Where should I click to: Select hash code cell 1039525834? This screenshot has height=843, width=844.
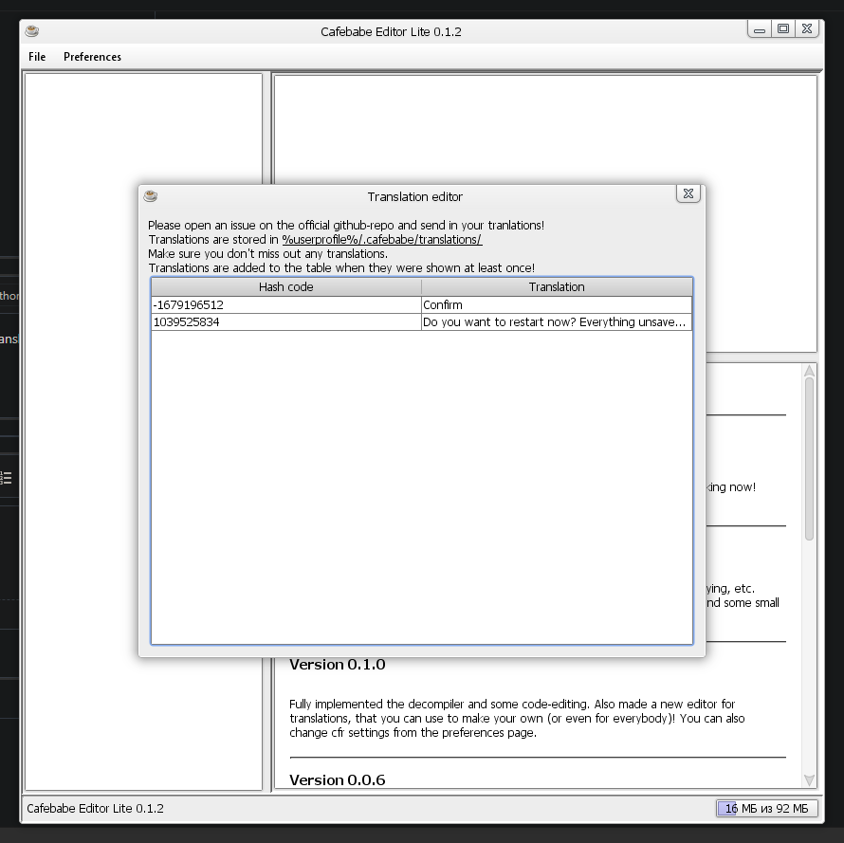coord(285,321)
